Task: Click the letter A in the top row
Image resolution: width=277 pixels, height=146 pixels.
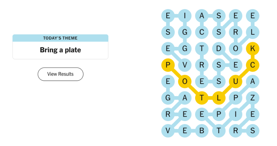Action: 202,16
